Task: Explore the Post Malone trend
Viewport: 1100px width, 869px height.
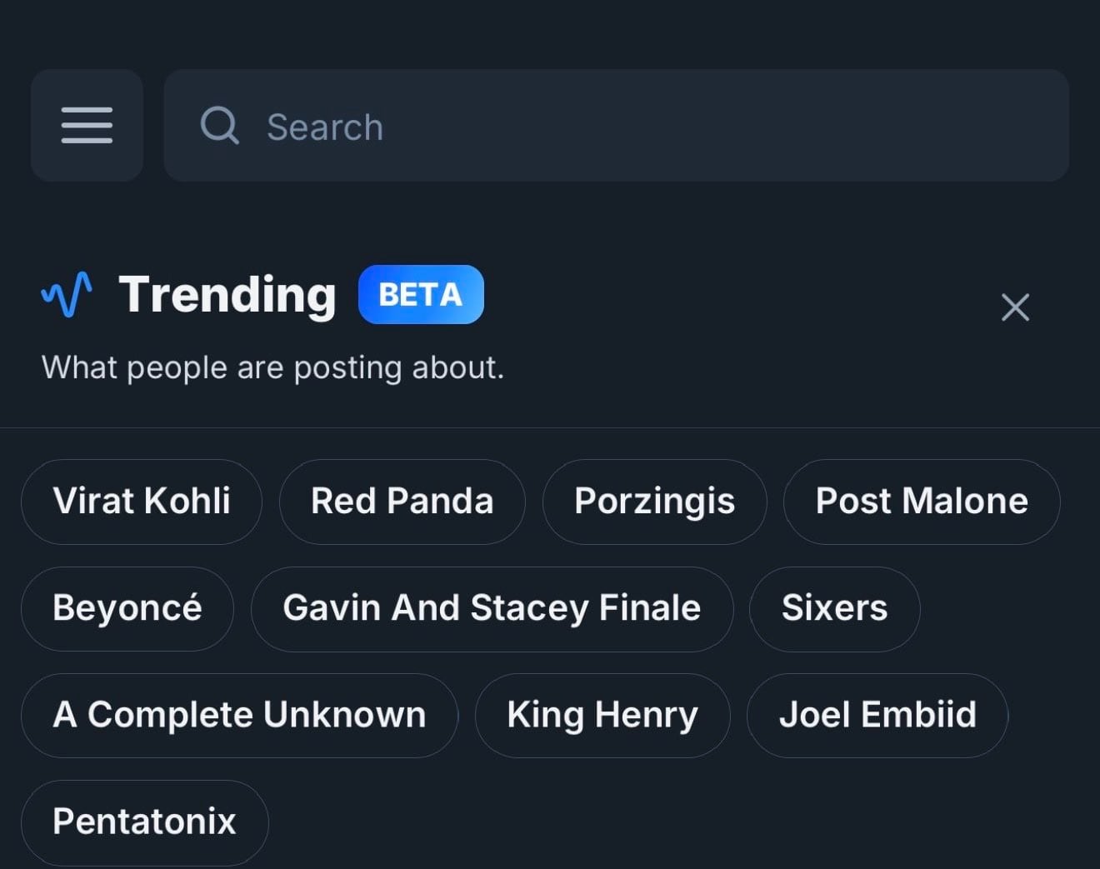Action: [x=922, y=502]
